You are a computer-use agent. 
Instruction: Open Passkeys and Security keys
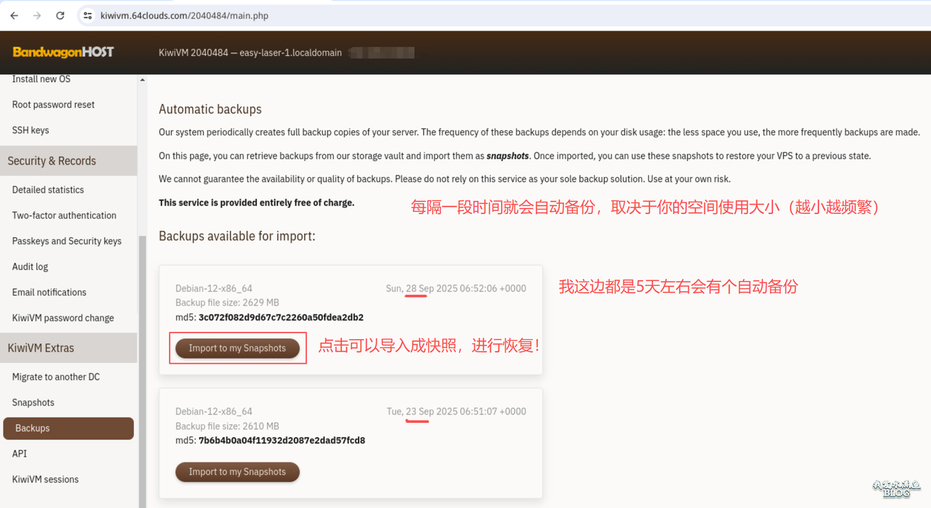(x=67, y=241)
